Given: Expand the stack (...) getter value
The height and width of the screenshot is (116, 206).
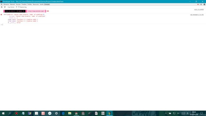Looking at the screenshot, I should click(16, 18).
